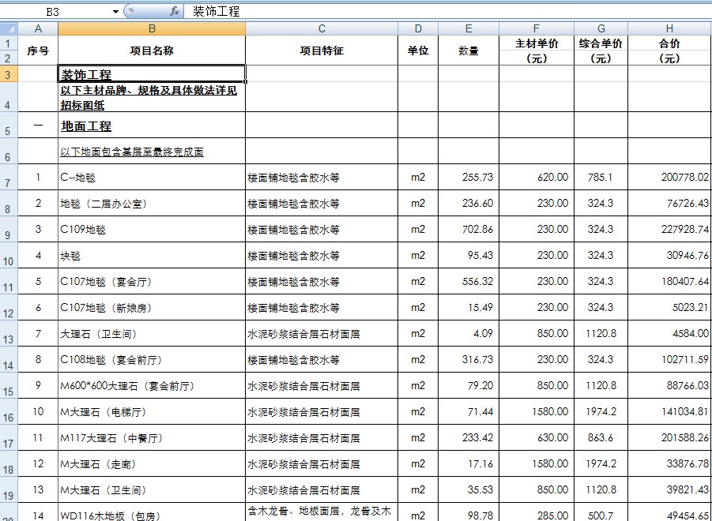Screen dimensions: 712x521
Task: Select column F header
Action: [x=537, y=29]
